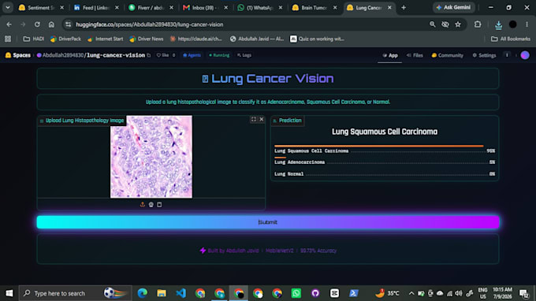Open the Abdullah Javid bookmark

(257, 39)
